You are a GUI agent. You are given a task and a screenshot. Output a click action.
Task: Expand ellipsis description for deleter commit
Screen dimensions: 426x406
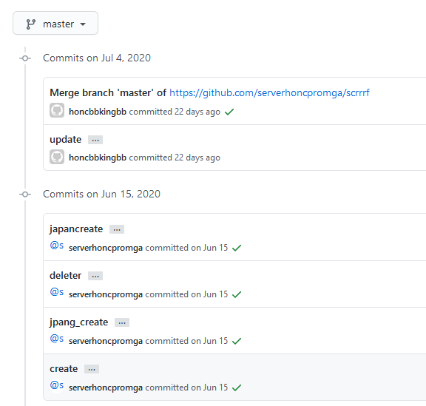click(95, 276)
